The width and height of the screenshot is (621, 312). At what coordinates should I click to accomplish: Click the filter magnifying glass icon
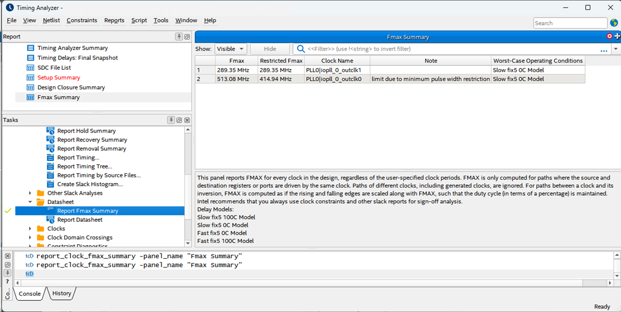pyautogui.click(x=301, y=49)
